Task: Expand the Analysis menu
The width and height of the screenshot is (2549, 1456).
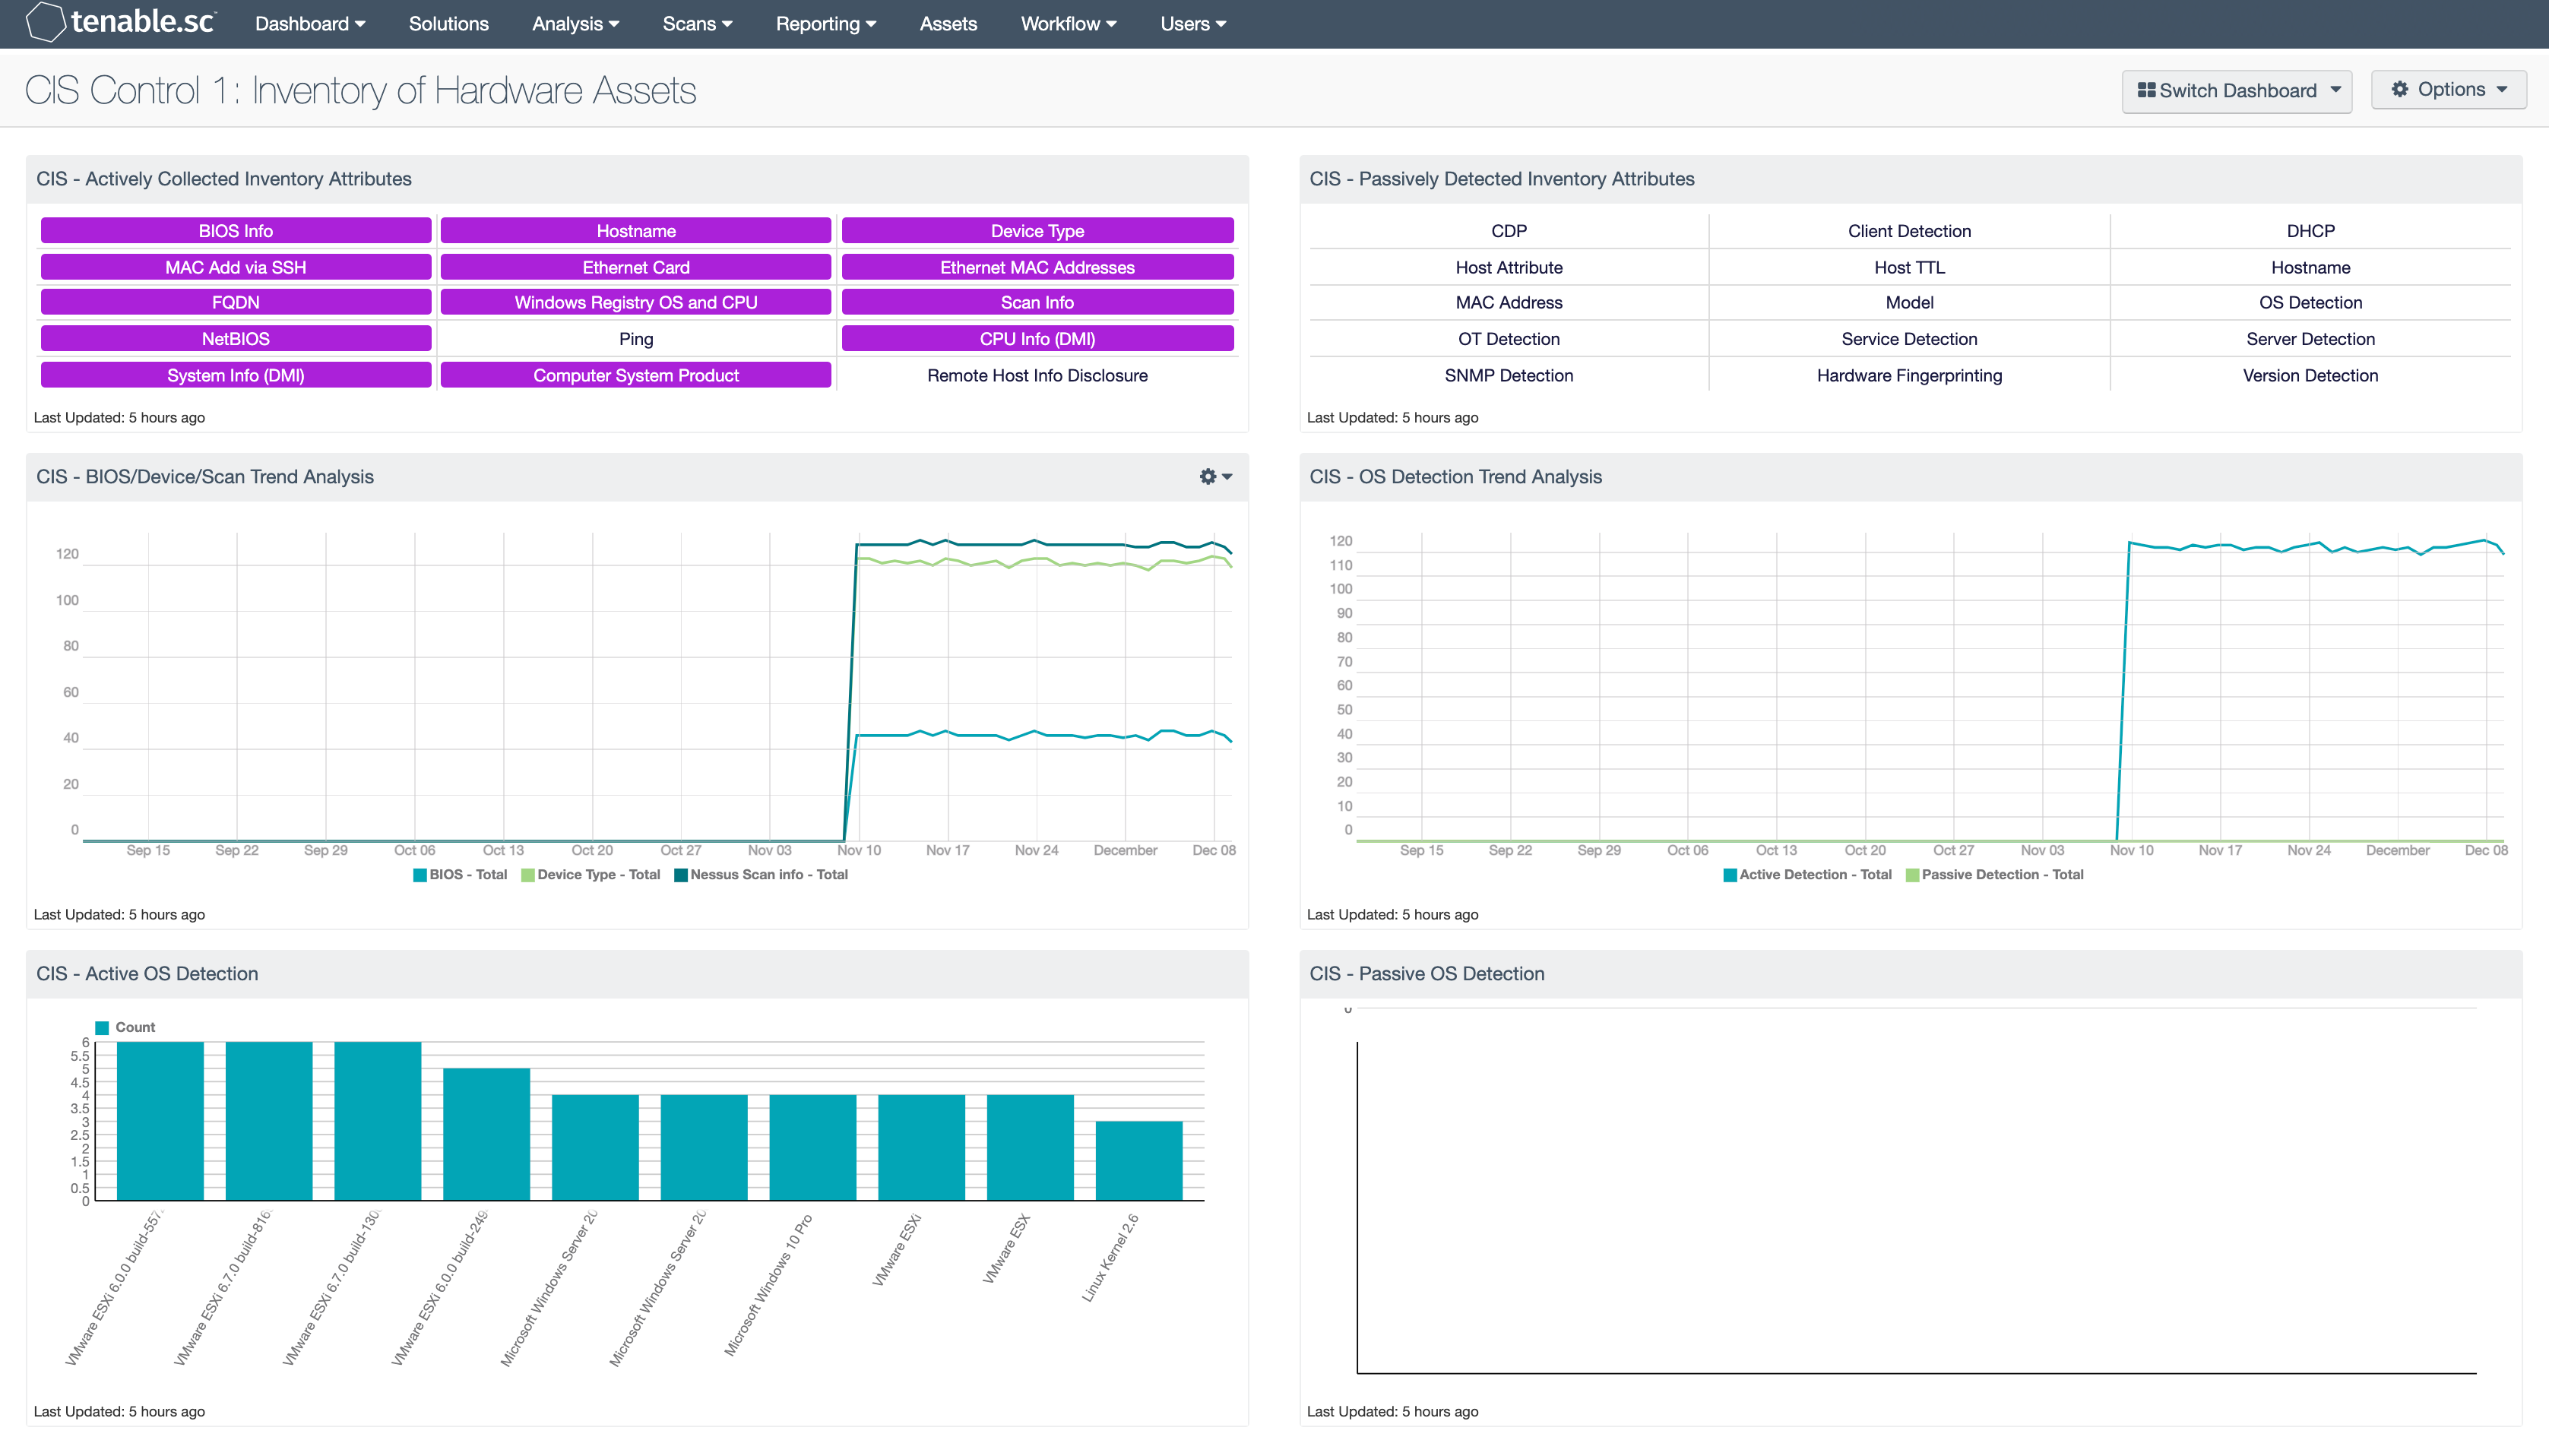Action: tap(575, 23)
